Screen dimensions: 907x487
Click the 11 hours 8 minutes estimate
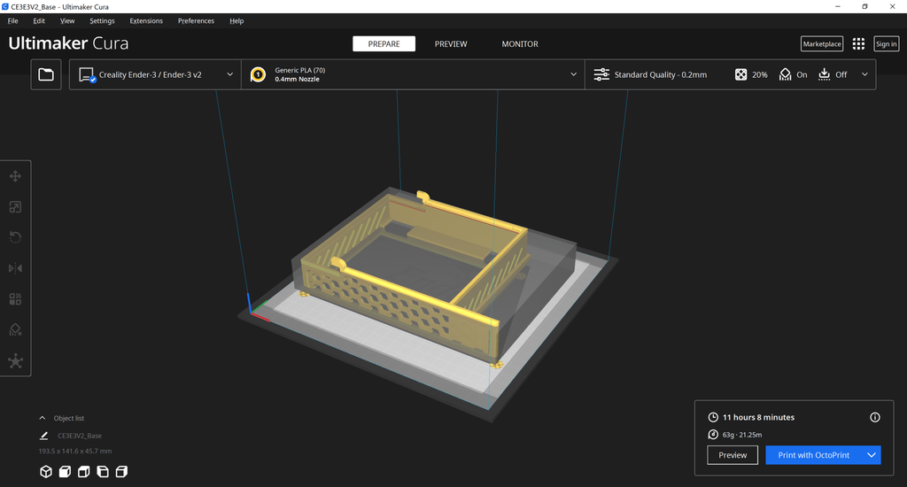pos(758,417)
